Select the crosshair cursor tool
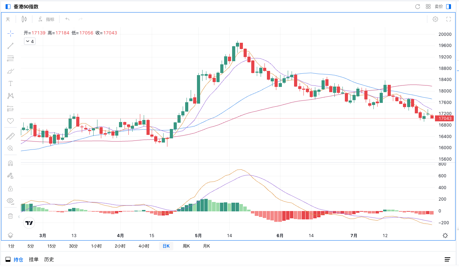 tap(10, 33)
